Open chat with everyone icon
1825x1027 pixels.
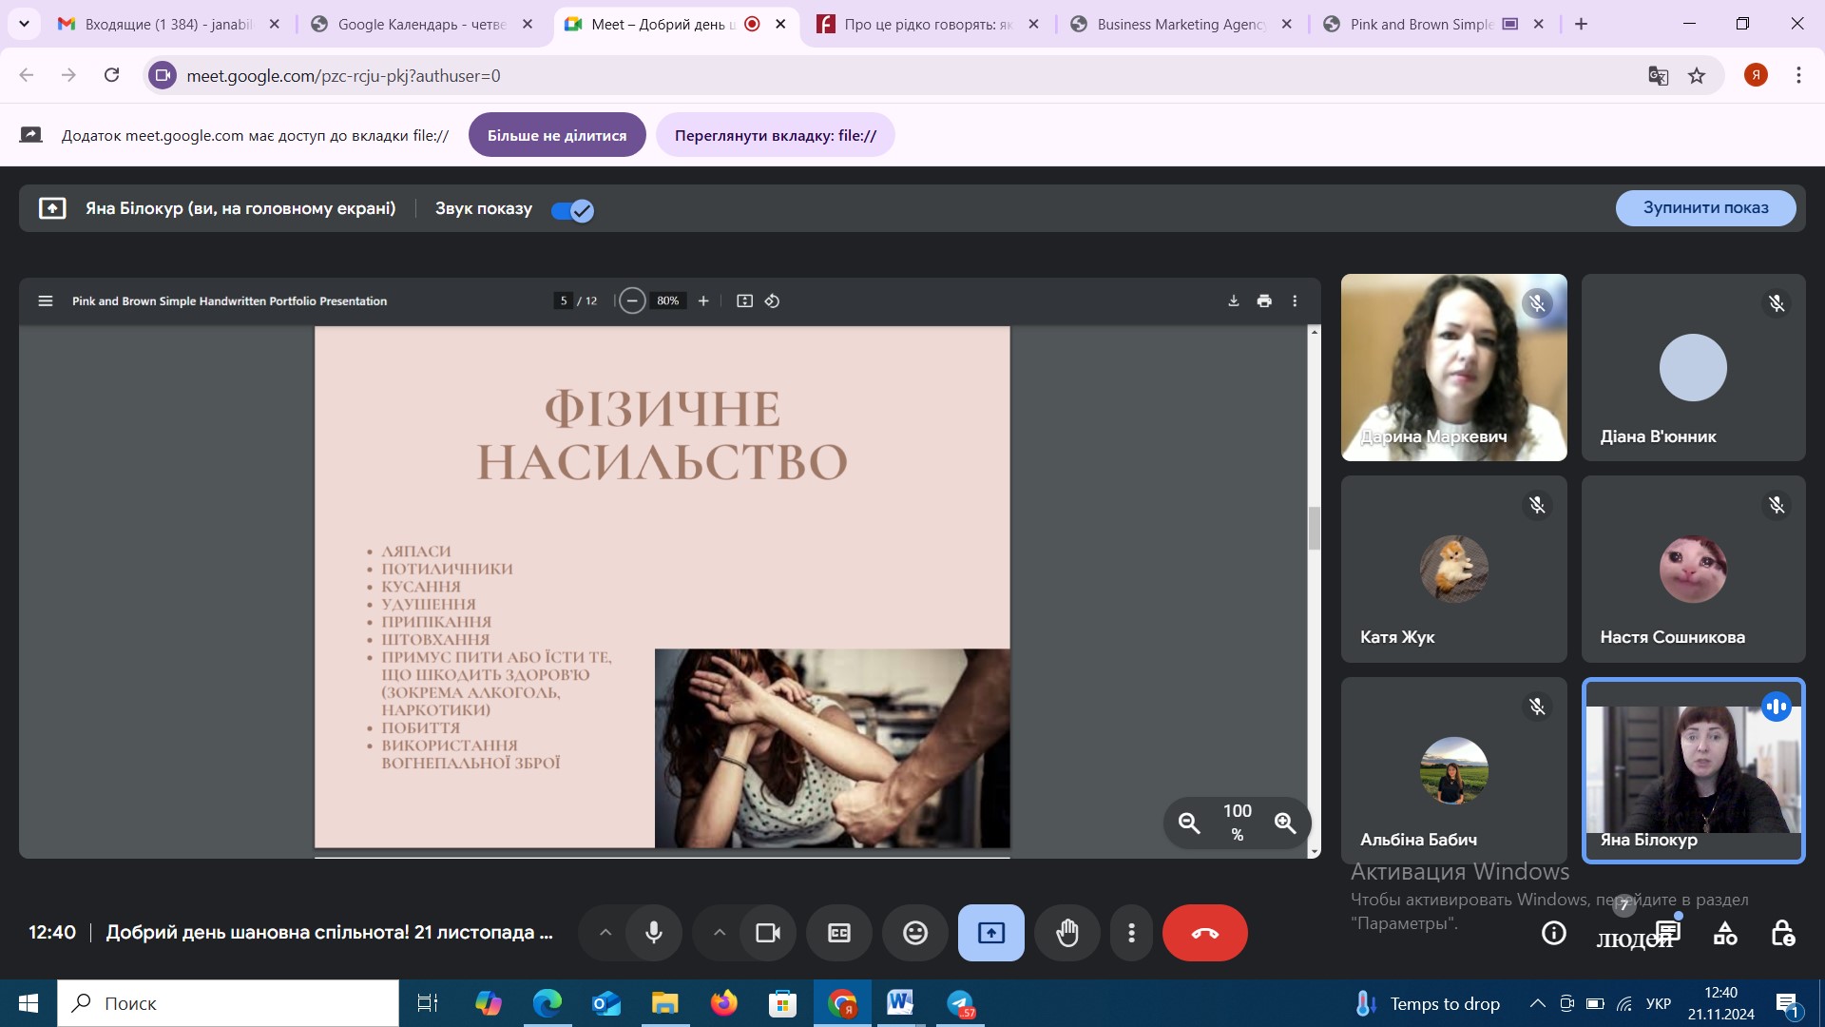pos(1668,932)
